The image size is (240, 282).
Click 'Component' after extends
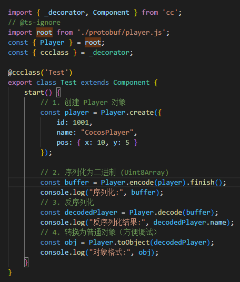(132, 83)
